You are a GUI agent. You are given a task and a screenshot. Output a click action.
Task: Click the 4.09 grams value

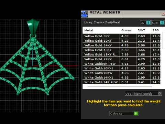(x=125, y=36)
